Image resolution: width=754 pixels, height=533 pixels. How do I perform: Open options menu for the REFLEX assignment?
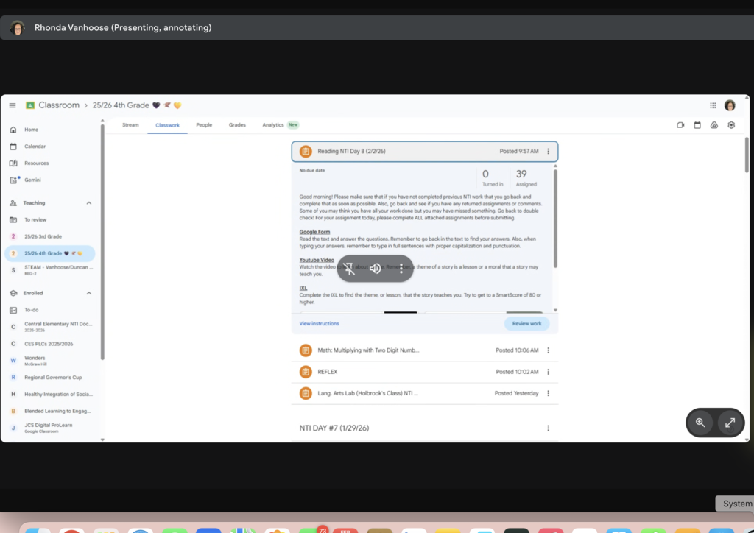pos(548,372)
